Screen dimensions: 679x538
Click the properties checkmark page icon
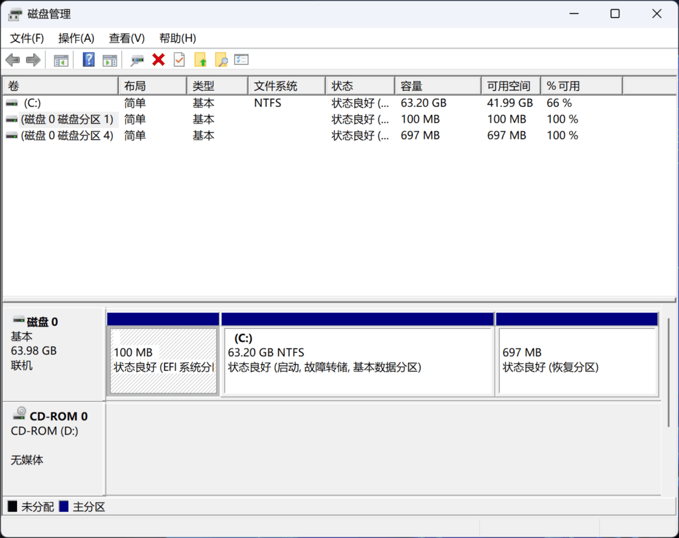click(x=179, y=60)
